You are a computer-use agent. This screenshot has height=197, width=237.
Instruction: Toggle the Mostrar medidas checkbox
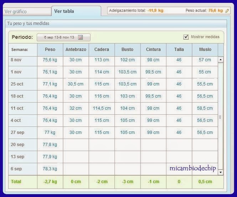pyautogui.click(x=186, y=37)
